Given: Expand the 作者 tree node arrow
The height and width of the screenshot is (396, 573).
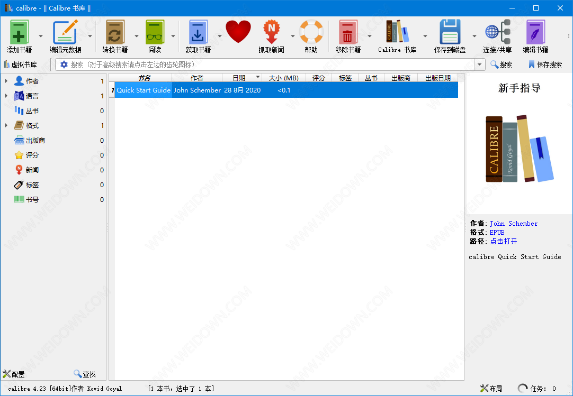Looking at the screenshot, I should tap(6, 81).
